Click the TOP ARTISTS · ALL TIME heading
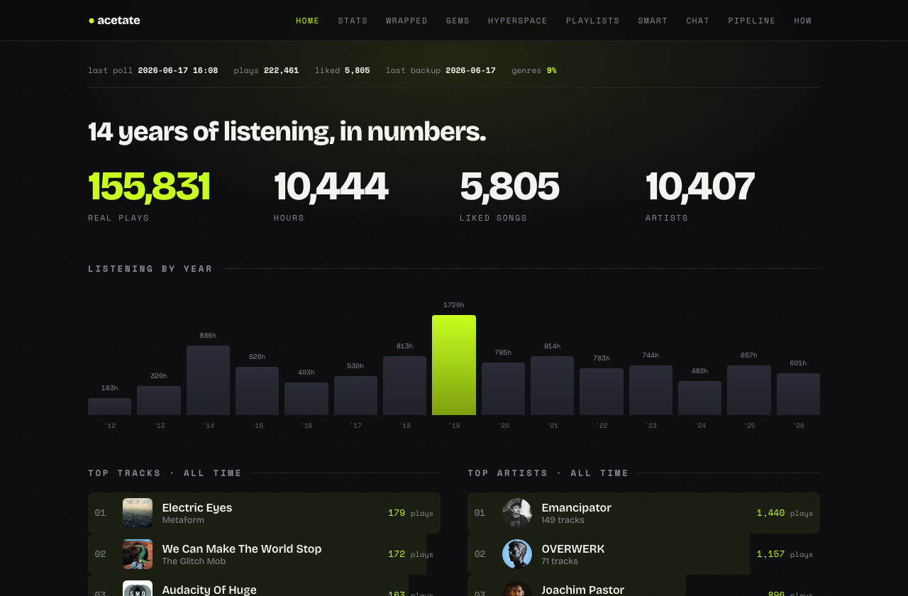The image size is (908, 596). pos(548,473)
